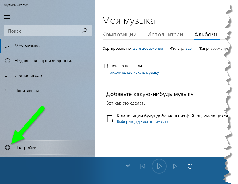The height and width of the screenshot is (184, 238).
Task: Click the Композиции будут добавлены из файлов text
Action: coord(172,116)
